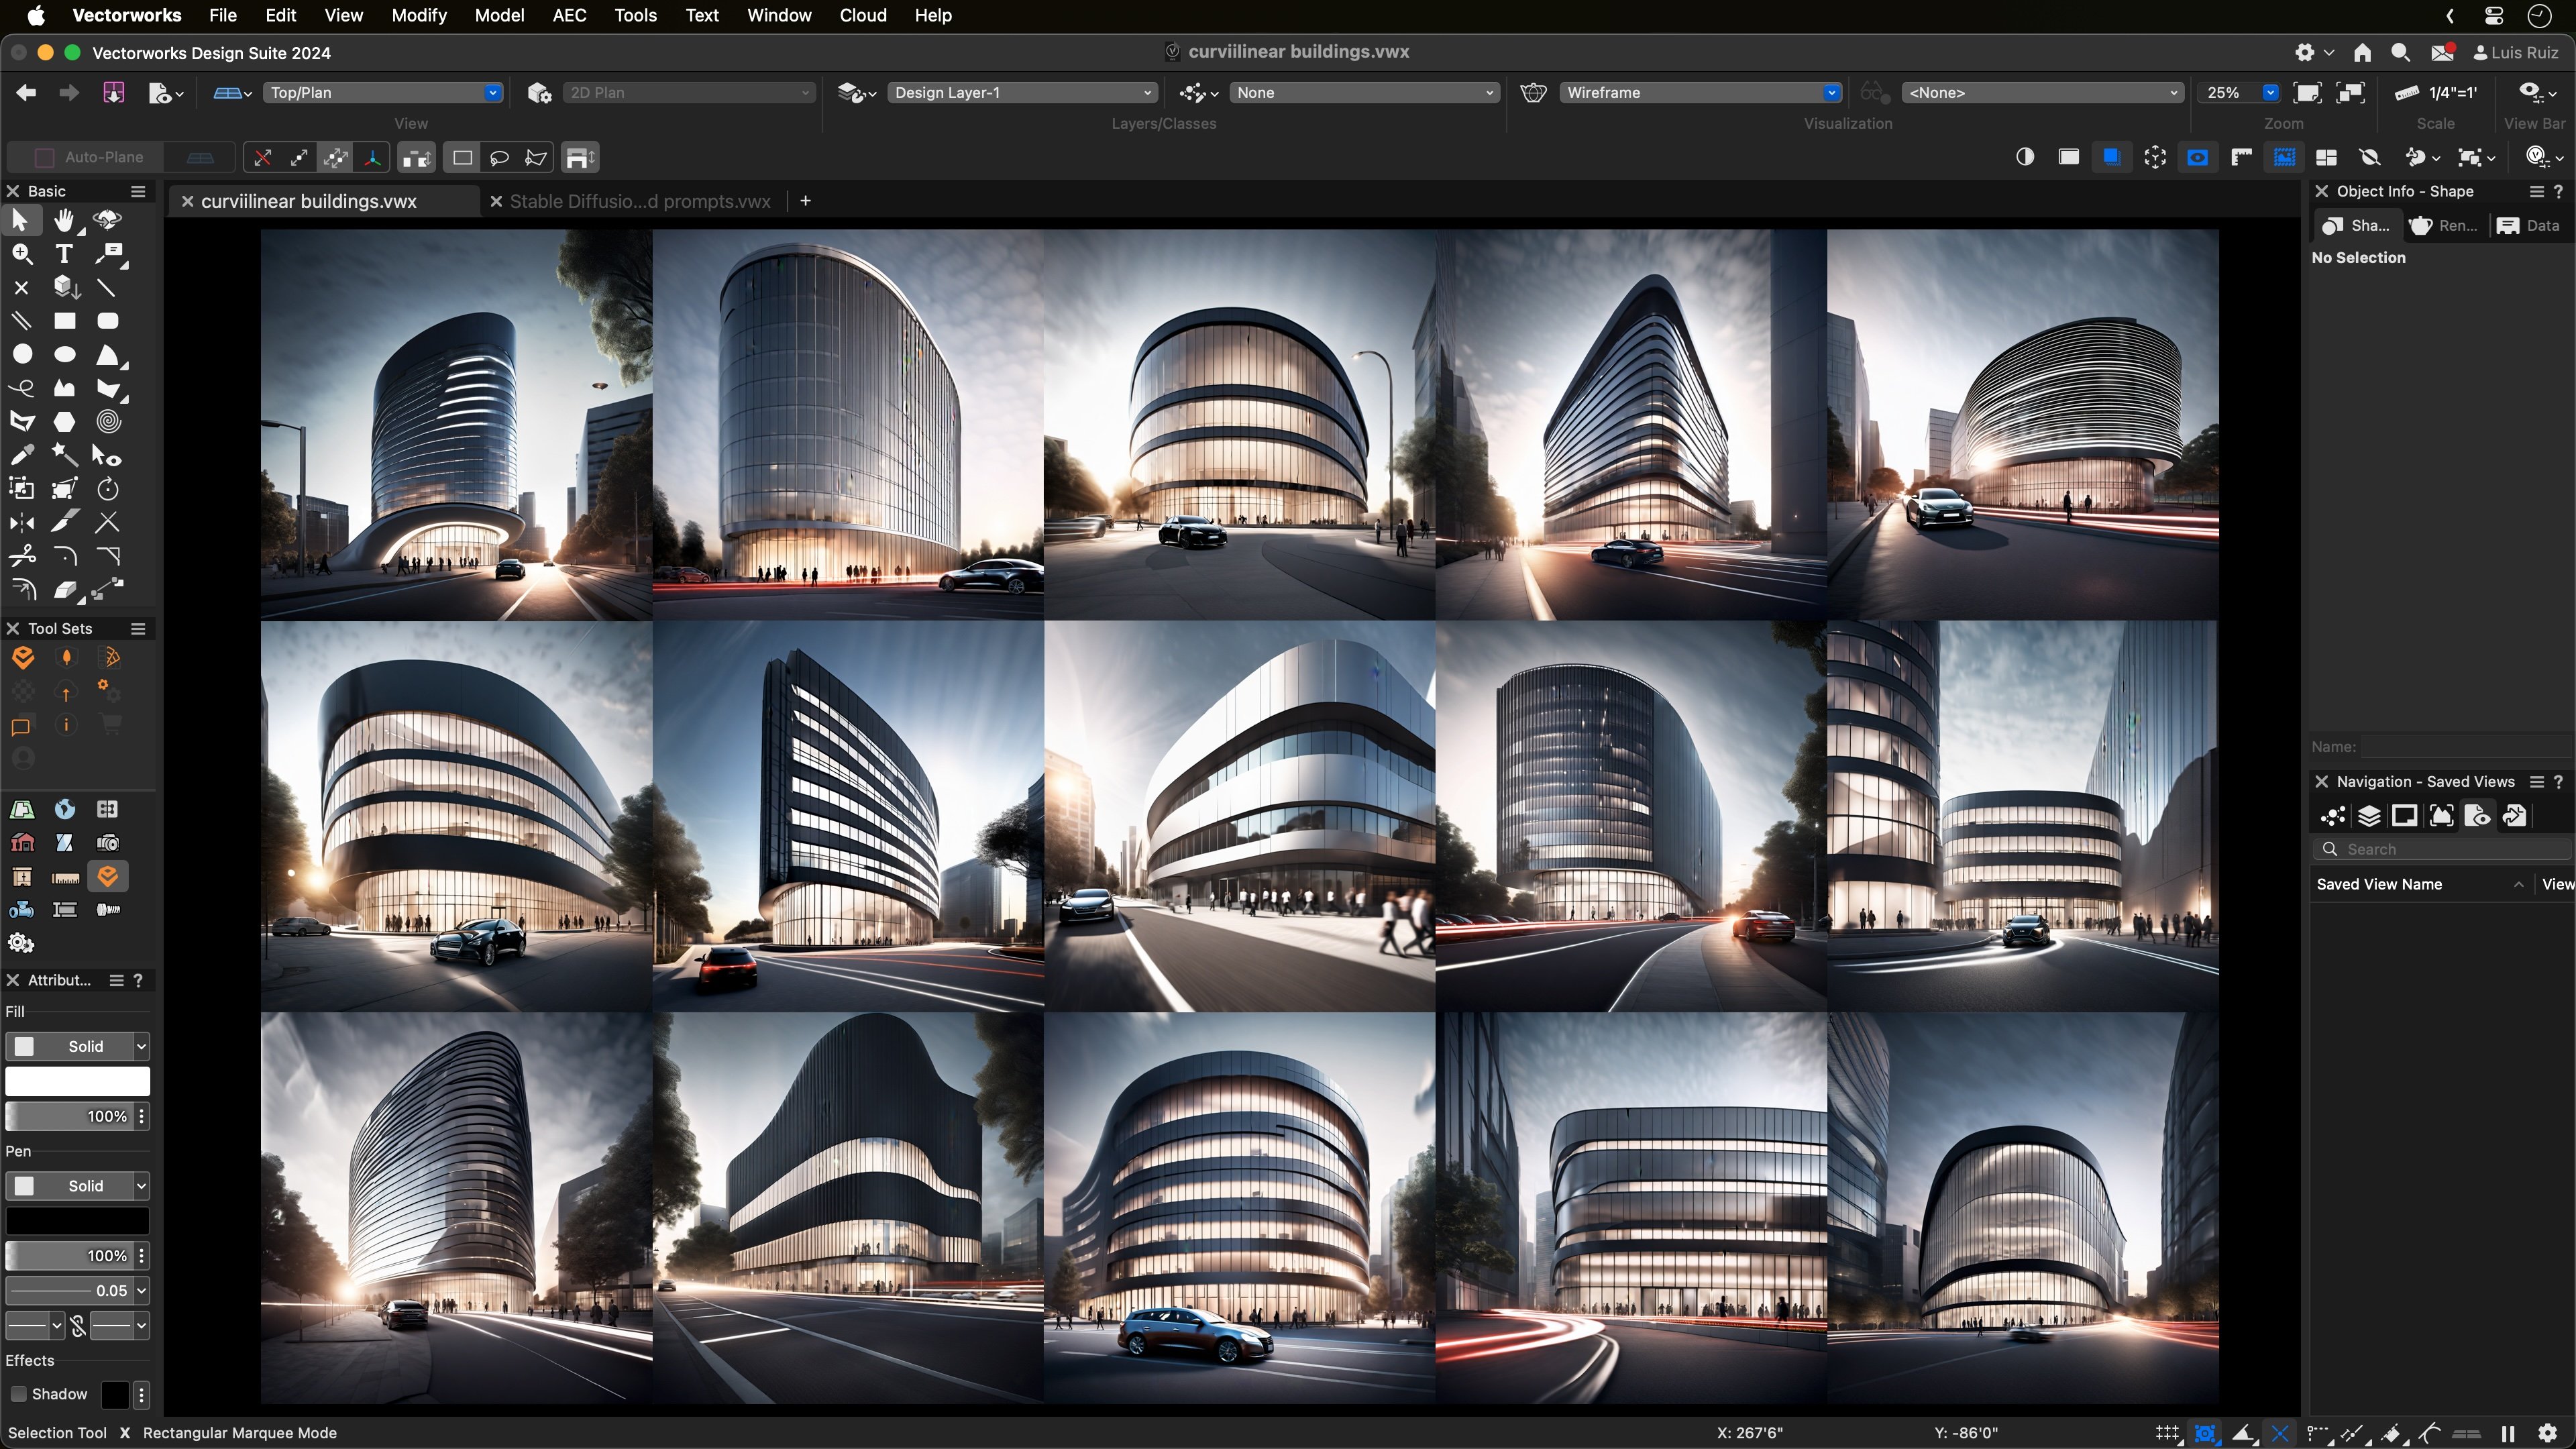Open the Modify menu
This screenshot has width=2576, height=1449.
[418, 15]
